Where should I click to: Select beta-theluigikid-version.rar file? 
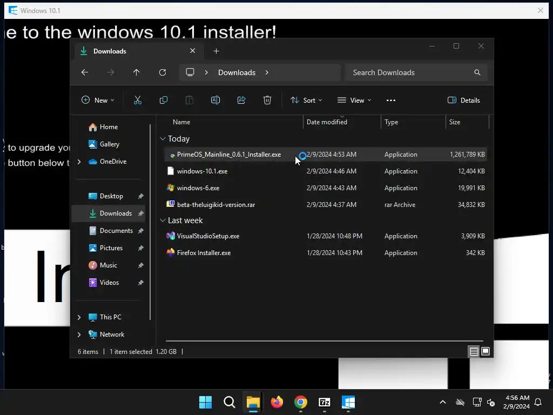(326, 205)
